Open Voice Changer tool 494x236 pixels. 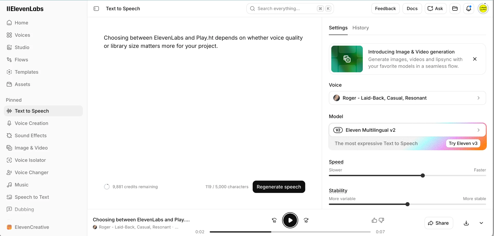(x=43, y=173)
